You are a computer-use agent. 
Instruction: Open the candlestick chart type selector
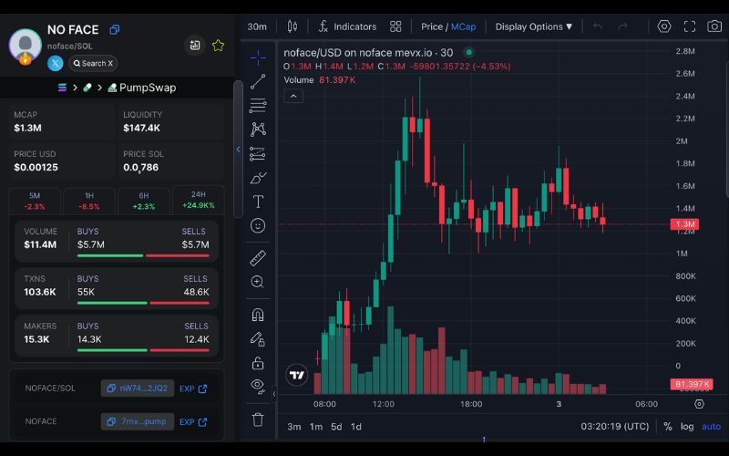[x=292, y=26]
